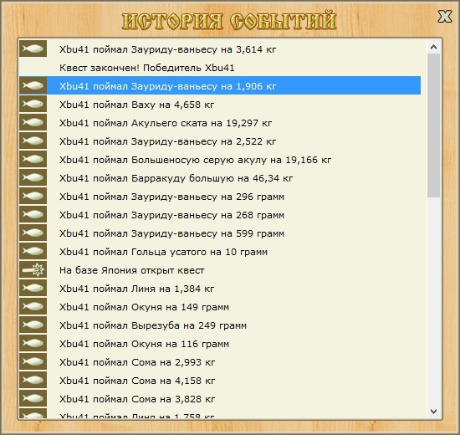
Task: Select row 'Xbu41 поймал Ваху на 4,658 кг'
Action: 220,104
